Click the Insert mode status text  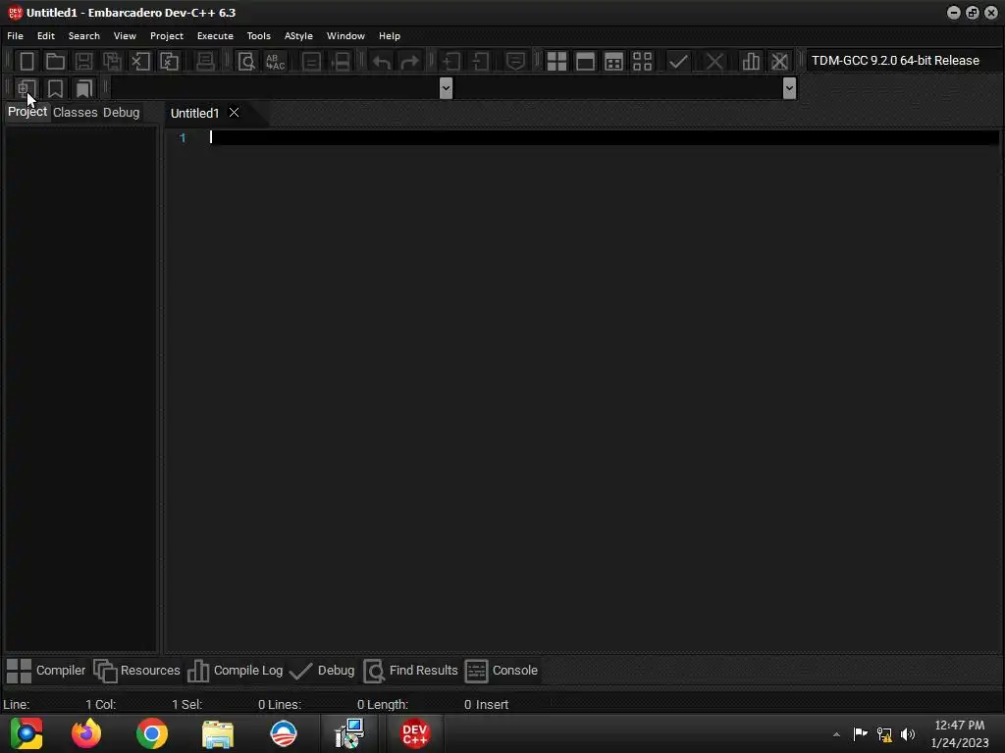tap(492, 704)
